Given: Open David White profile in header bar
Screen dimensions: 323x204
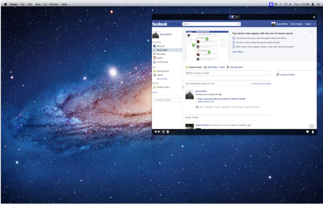Looking at the screenshot, I should [279, 24].
